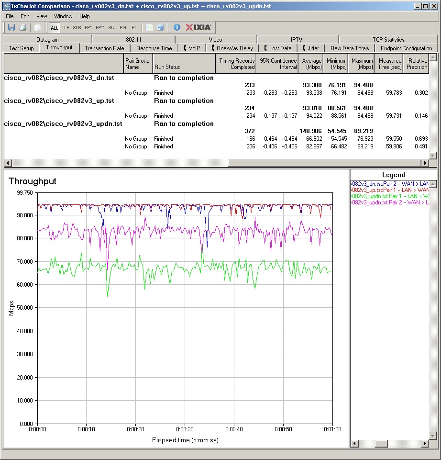
Task: Click the Run Status column header
Action: pos(184,64)
